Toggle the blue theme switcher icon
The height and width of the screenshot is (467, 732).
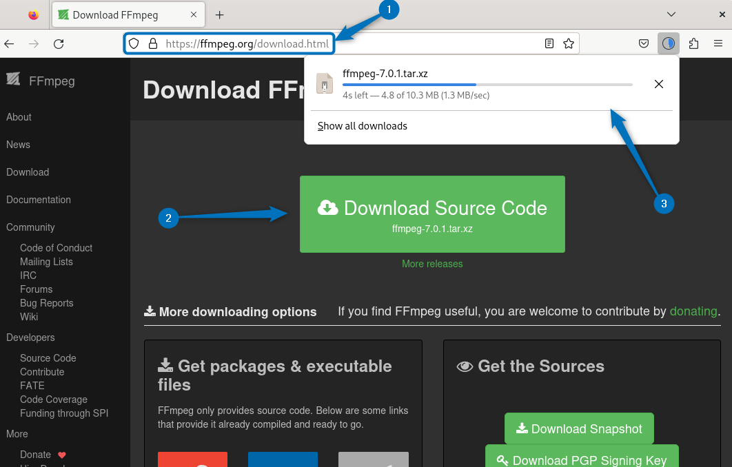tap(668, 43)
